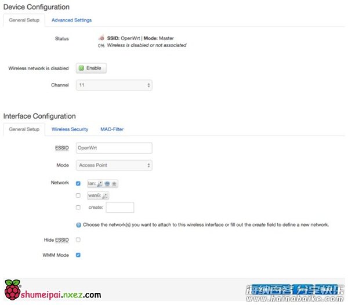Image resolution: width=348 pixels, height=305 pixels.
Task: Uncheck the lan network checkbox
Action: (78, 183)
